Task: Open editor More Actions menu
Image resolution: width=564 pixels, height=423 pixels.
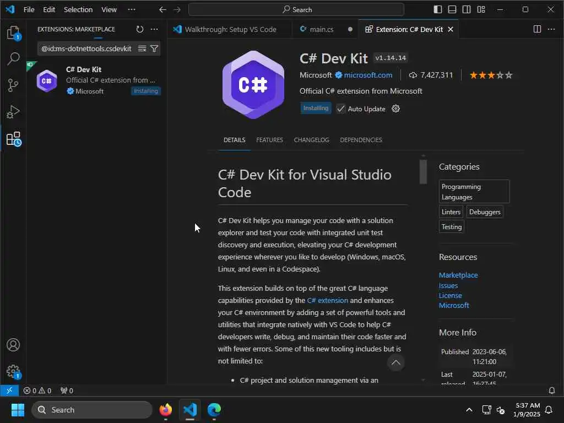Action: 551,29
